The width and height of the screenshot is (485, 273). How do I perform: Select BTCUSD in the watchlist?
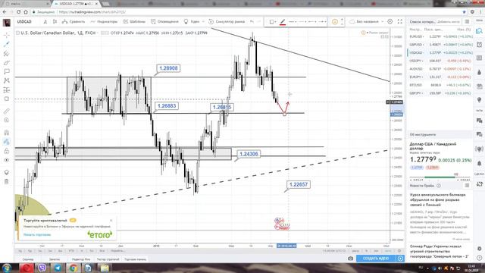(x=440, y=85)
